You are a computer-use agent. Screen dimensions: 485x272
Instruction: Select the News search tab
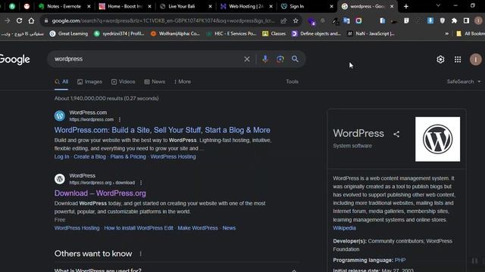[155, 82]
